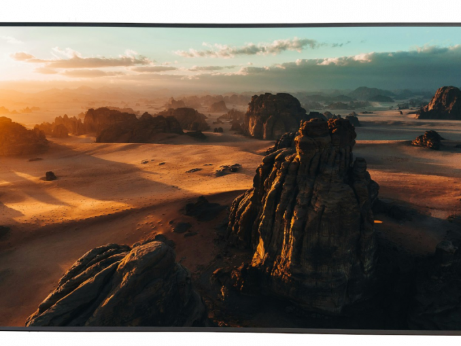Image resolution: width=461 pixels, height=346 pixels.
Task: Click the desert landscape TV product image
Action: click(x=230, y=179)
